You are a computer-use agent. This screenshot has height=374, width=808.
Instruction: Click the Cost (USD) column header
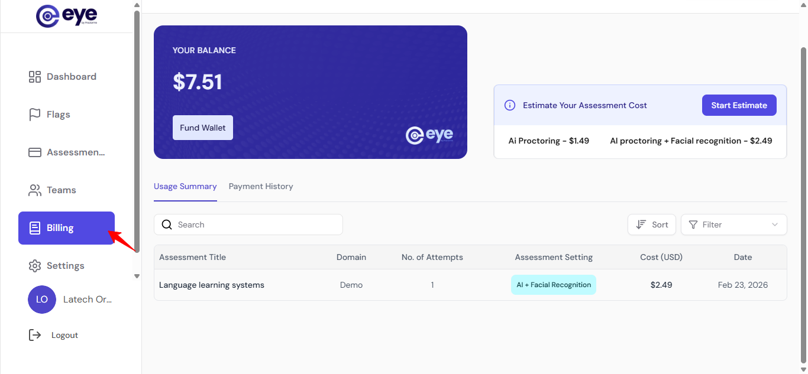pyautogui.click(x=661, y=257)
